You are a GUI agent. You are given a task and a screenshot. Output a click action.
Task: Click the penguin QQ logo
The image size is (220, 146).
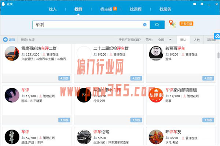[x=3, y=4]
